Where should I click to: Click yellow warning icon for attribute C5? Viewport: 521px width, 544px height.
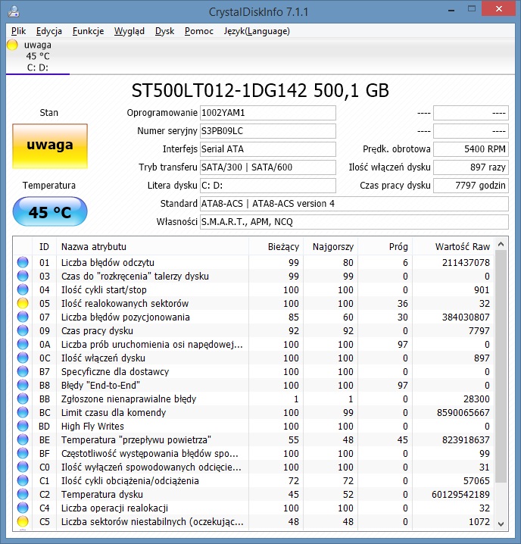(23, 521)
